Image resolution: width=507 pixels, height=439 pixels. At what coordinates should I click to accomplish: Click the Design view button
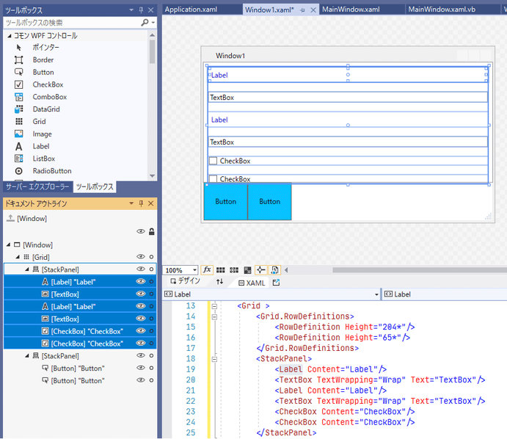[x=184, y=282]
